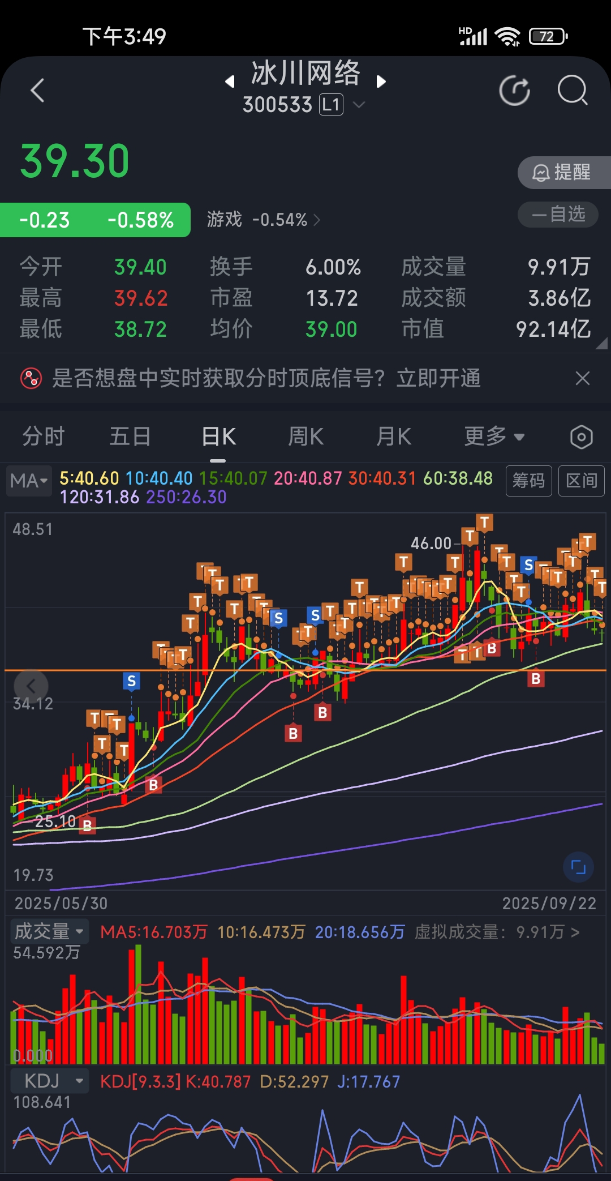
Task: Switch to 月K tab
Action: (x=394, y=437)
